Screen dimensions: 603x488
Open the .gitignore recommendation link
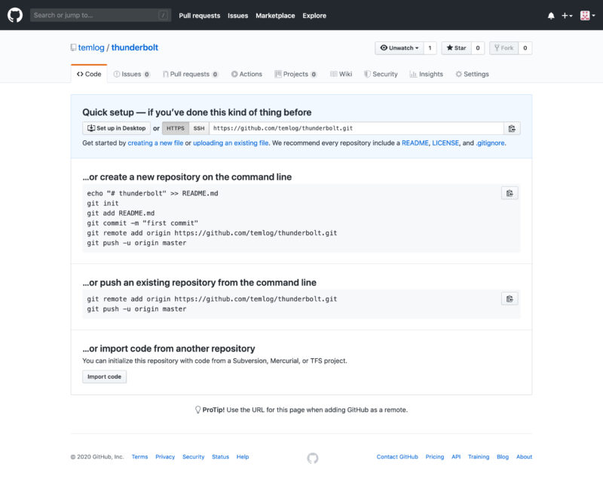[x=491, y=143]
